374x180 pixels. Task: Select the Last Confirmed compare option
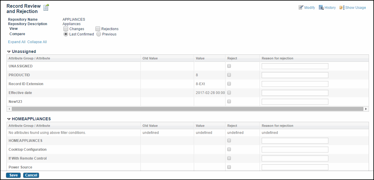tap(66, 34)
